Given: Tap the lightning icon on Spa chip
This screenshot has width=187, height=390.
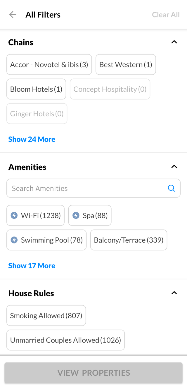Looking at the screenshot, I should click(x=76, y=216).
